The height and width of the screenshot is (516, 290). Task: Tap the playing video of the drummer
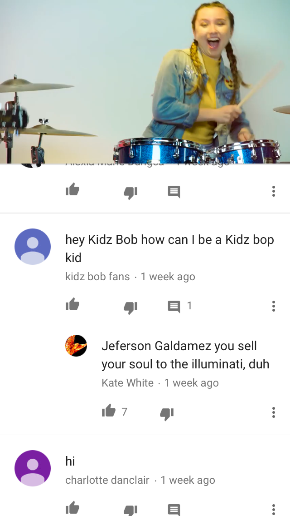click(145, 82)
